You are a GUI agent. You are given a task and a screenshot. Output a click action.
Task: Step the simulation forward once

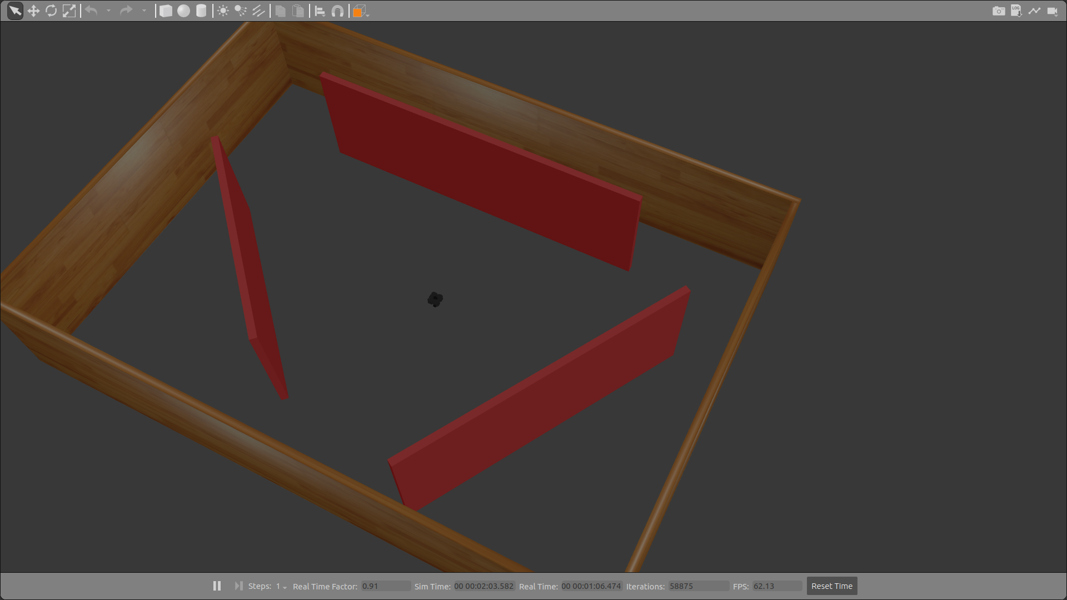click(x=238, y=586)
